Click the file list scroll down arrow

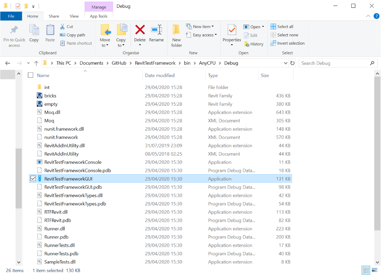(377, 262)
